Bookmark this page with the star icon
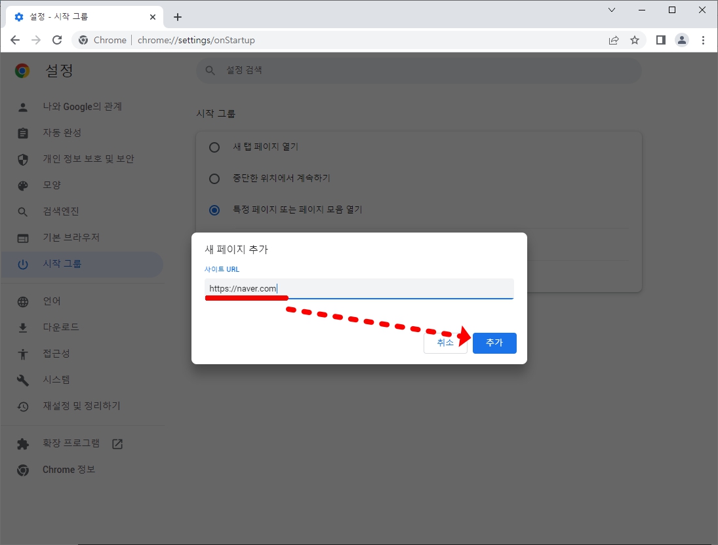Image resolution: width=718 pixels, height=545 pixels. tap(635, 40)
